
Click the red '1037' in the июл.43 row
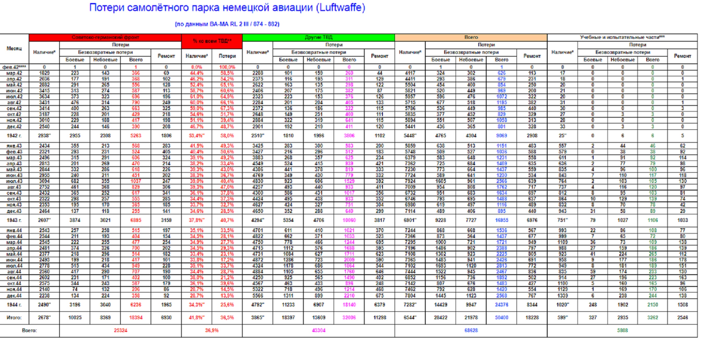[x=135, y=181]
